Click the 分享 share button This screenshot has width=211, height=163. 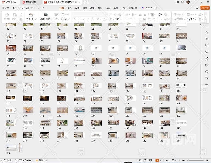(205, 8)
